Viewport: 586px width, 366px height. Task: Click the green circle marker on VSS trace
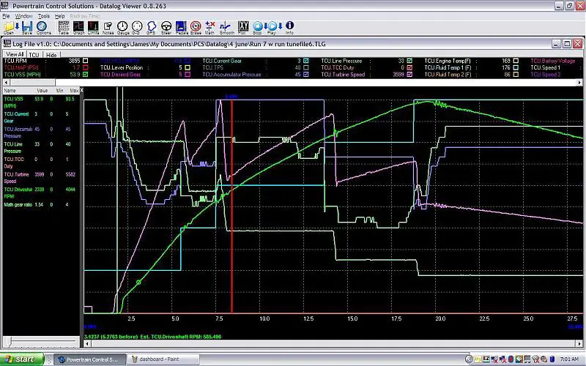(x=138, y=283)
